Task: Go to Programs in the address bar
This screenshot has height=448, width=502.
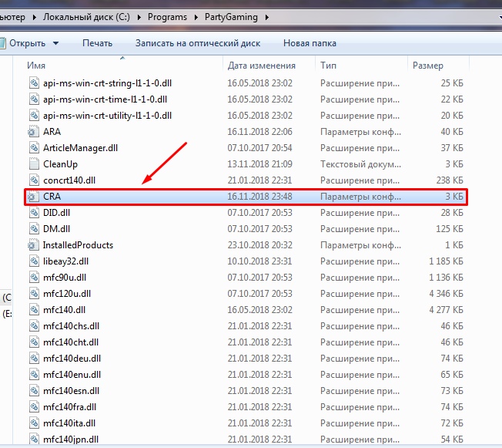Action: (x=167, y=17)
